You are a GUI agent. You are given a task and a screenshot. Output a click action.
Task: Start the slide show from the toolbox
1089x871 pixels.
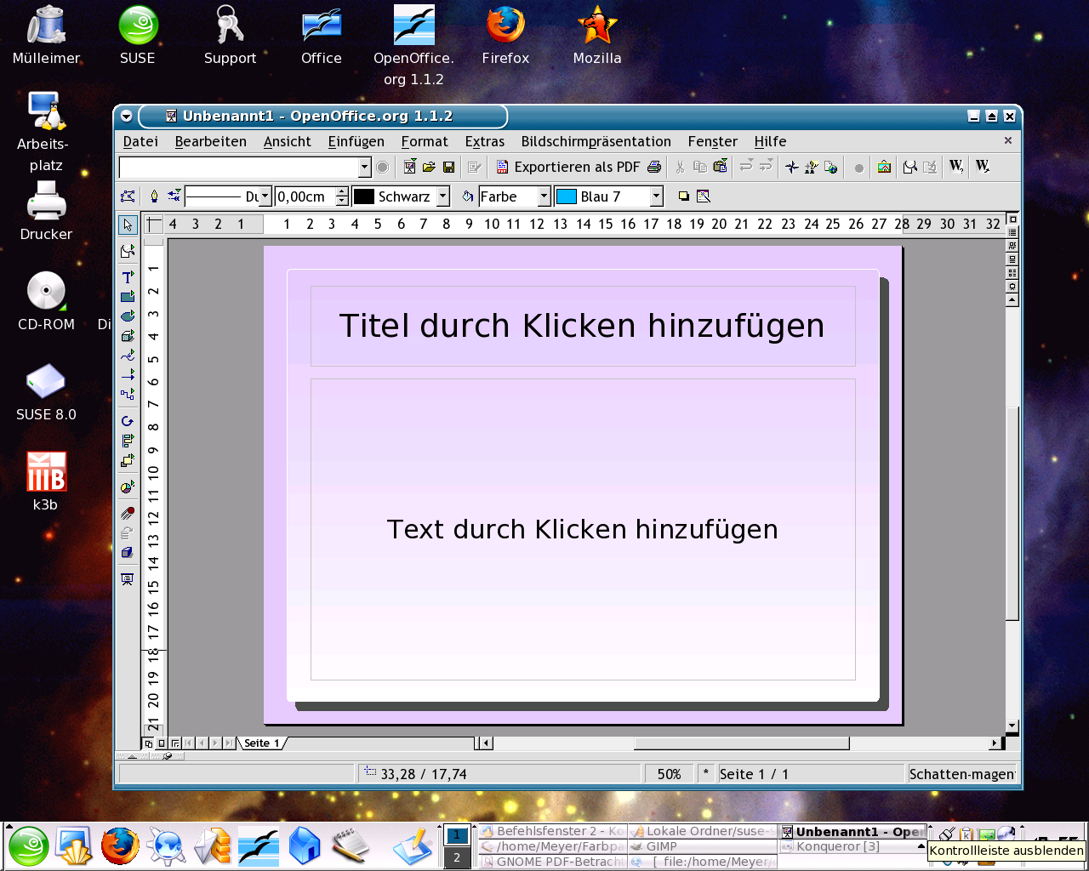pos(128,579)
